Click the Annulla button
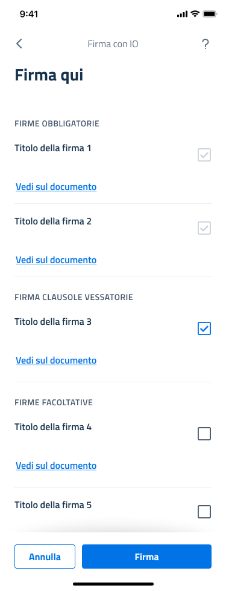Screen dimensions: 226x591 click(x=45, y=557)
